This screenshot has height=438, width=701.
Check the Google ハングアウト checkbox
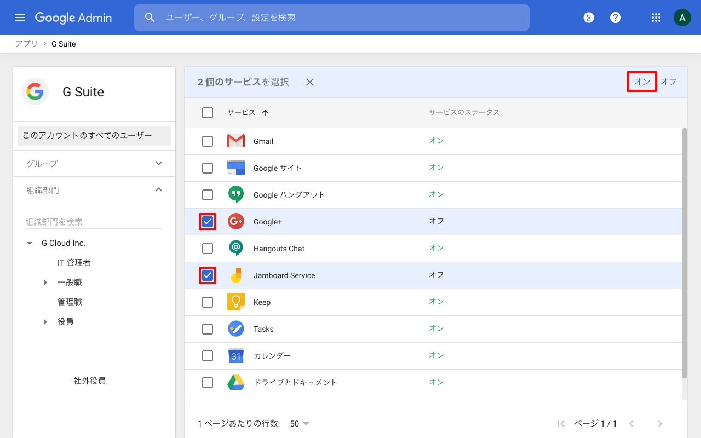(208, 195)
